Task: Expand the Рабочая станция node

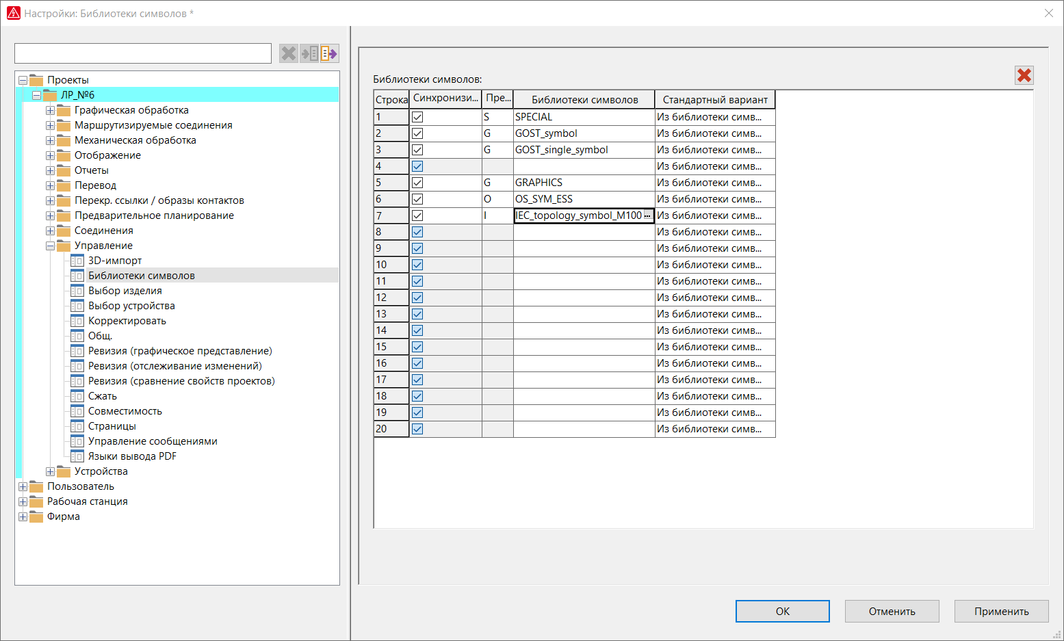Action: pyautogui.click(x=23, y=501)
